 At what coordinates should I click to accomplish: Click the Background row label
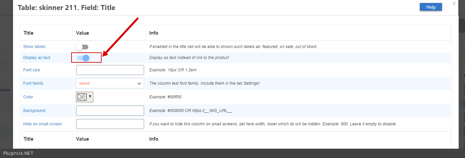point(34,111)
